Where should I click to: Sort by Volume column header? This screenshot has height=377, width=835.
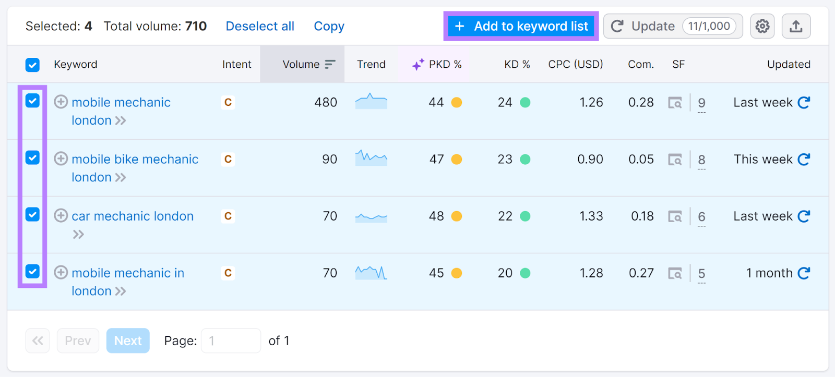tap(302, 65)
